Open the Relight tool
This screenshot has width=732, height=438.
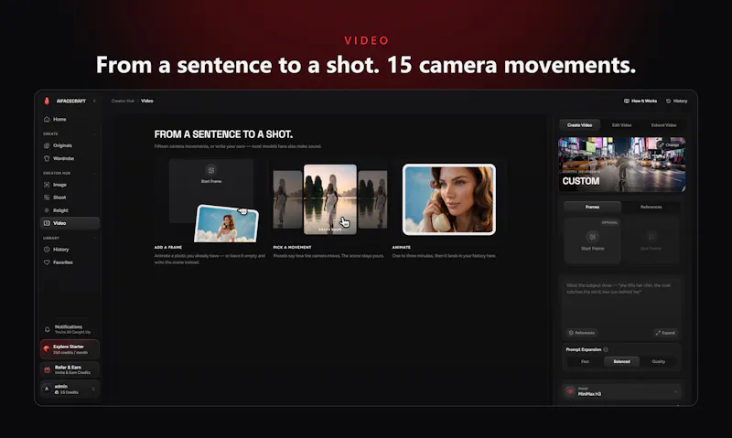[70, 210]
